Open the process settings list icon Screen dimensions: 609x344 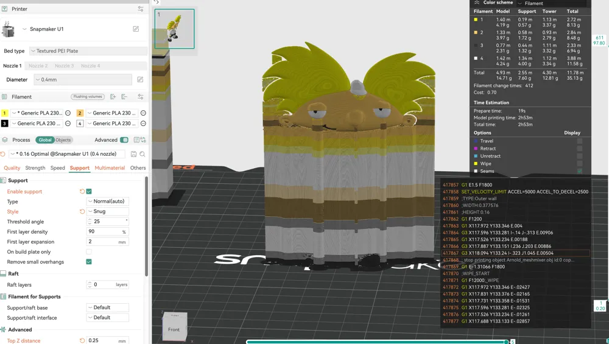tap(136, 140)
